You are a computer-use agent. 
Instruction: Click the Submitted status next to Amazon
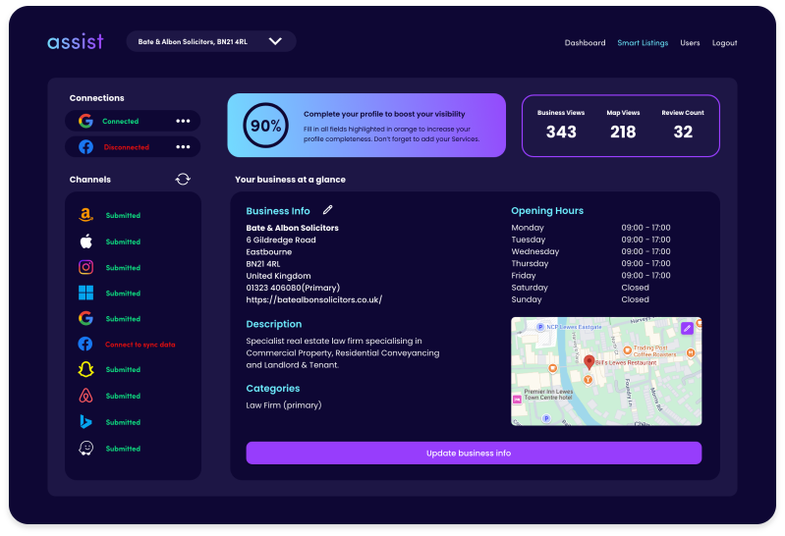(123, 216)
